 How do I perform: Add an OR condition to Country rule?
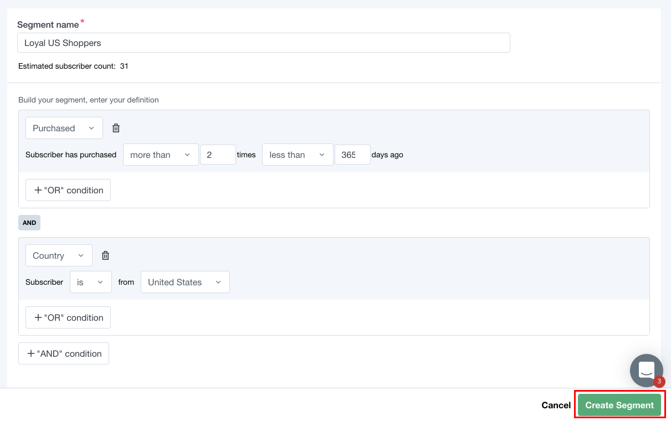pyautogui.click(x=68, y=317)
